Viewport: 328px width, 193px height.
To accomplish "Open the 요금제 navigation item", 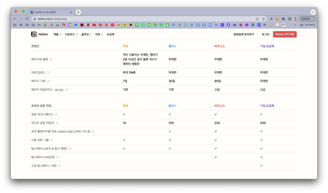I will 110,34.
